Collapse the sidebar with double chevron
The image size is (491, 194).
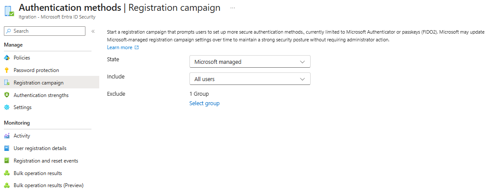(x=93, y=31)
